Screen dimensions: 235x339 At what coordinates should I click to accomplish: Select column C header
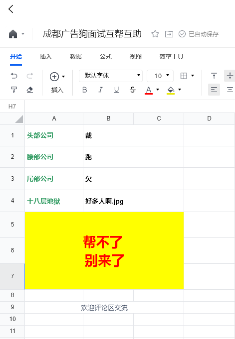[159, 118]
